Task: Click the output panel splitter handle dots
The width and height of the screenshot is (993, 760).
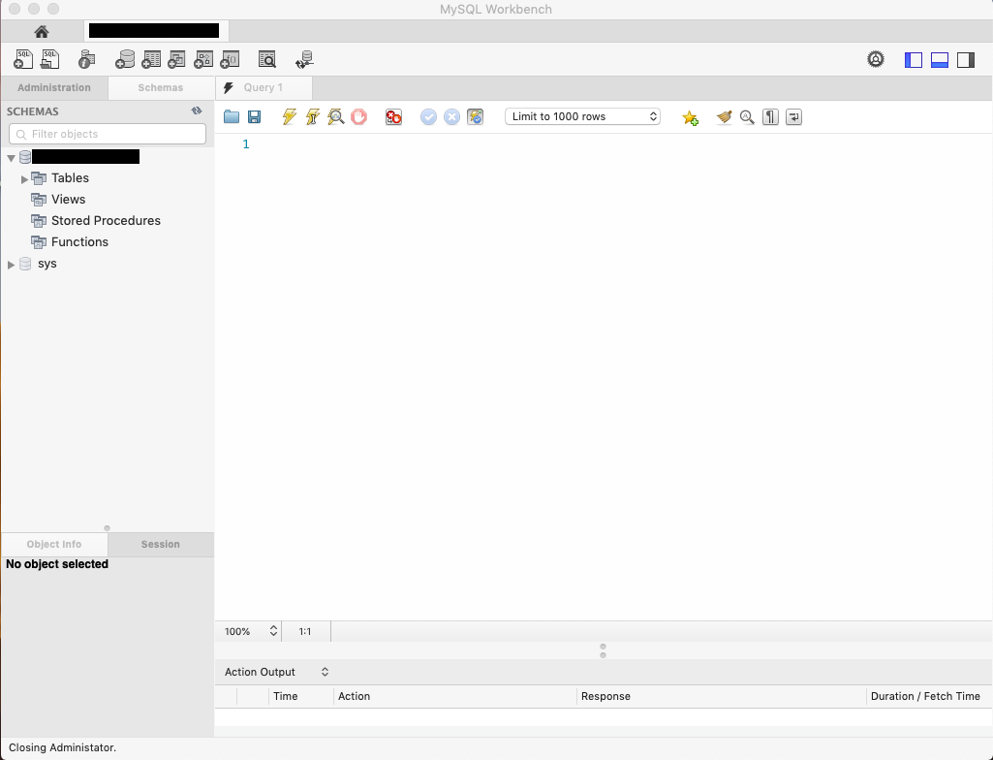Action: point(603,651)
